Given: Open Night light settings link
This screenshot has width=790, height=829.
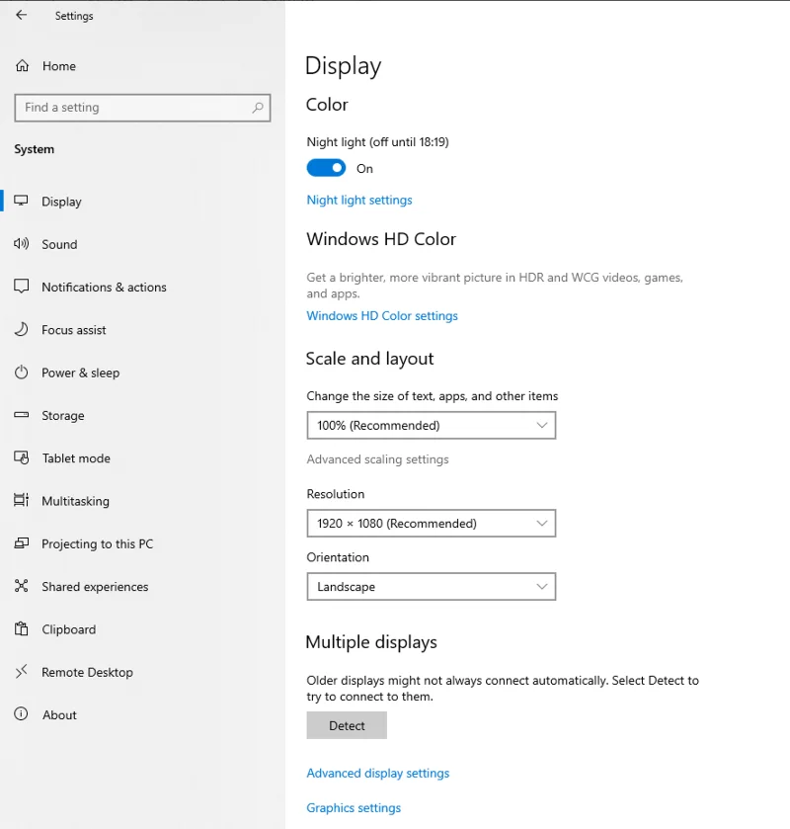Looking at the screenshot, I should [x=359, y=200].
